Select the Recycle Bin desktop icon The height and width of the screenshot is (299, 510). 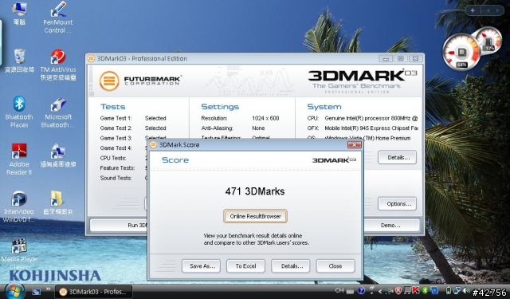[19, 61]
